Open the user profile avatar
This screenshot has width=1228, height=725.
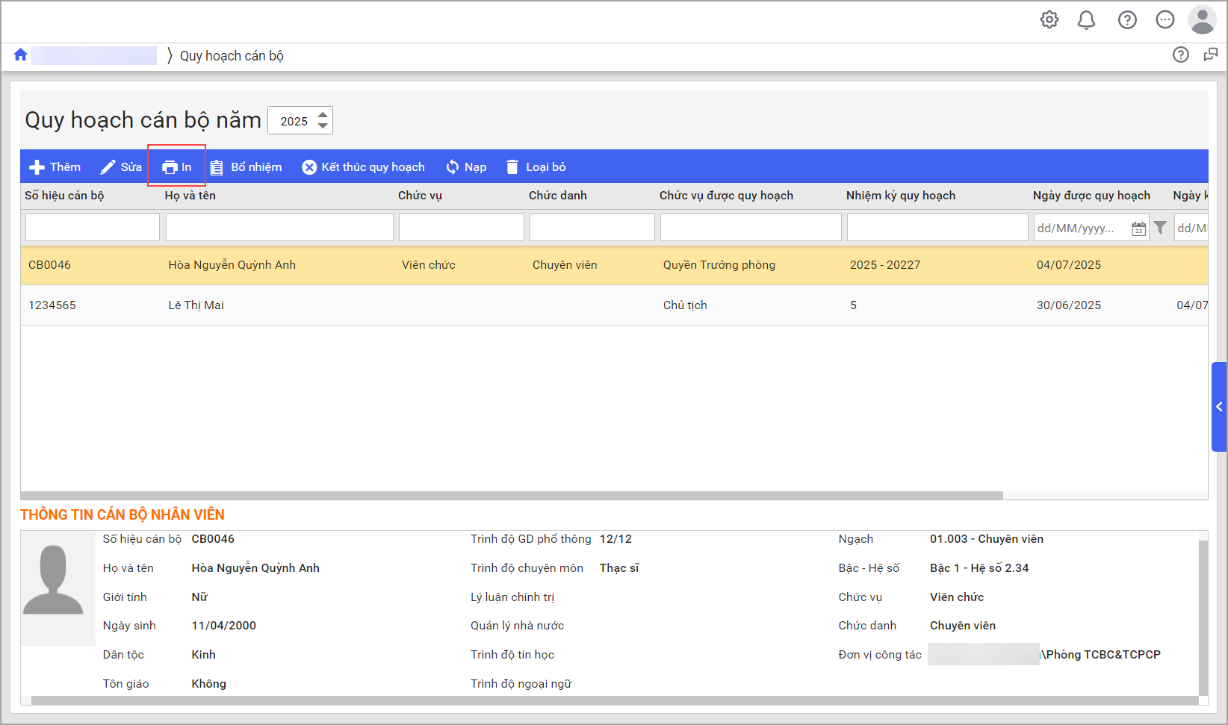(1202, 20)
